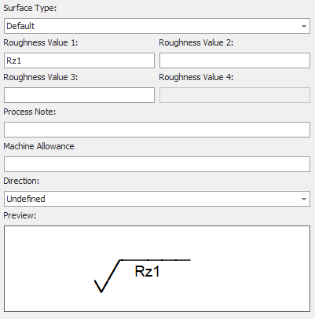Select the Direction label

pos(21,181)
